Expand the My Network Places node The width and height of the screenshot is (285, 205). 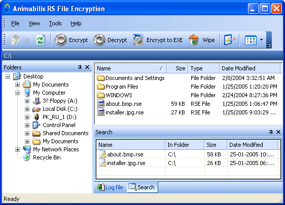(x=17, y=149)
